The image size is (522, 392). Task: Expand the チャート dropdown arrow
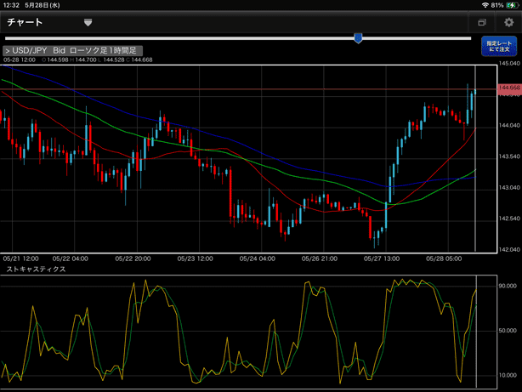[88, 22]
